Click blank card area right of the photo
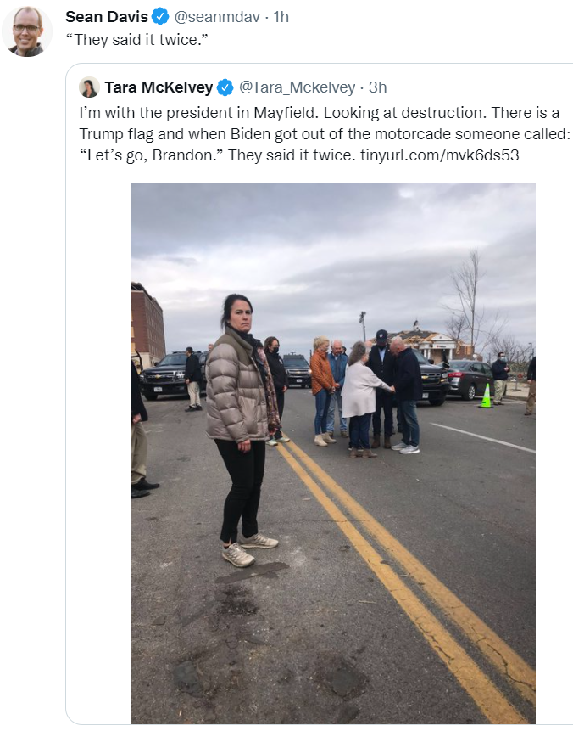Screen dimensions: 573x731 coord(554,453)
